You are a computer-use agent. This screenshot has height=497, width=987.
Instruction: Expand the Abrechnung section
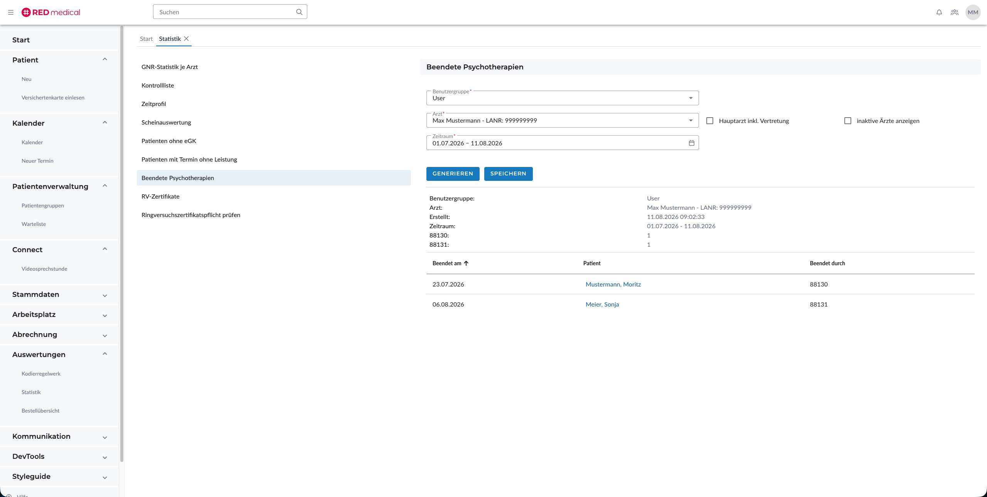point(105,335)
